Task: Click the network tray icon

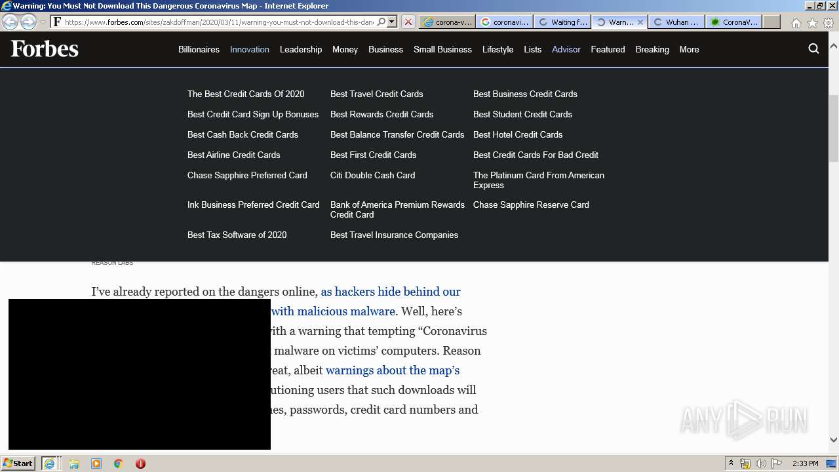Action: click(x=745, y=463)
